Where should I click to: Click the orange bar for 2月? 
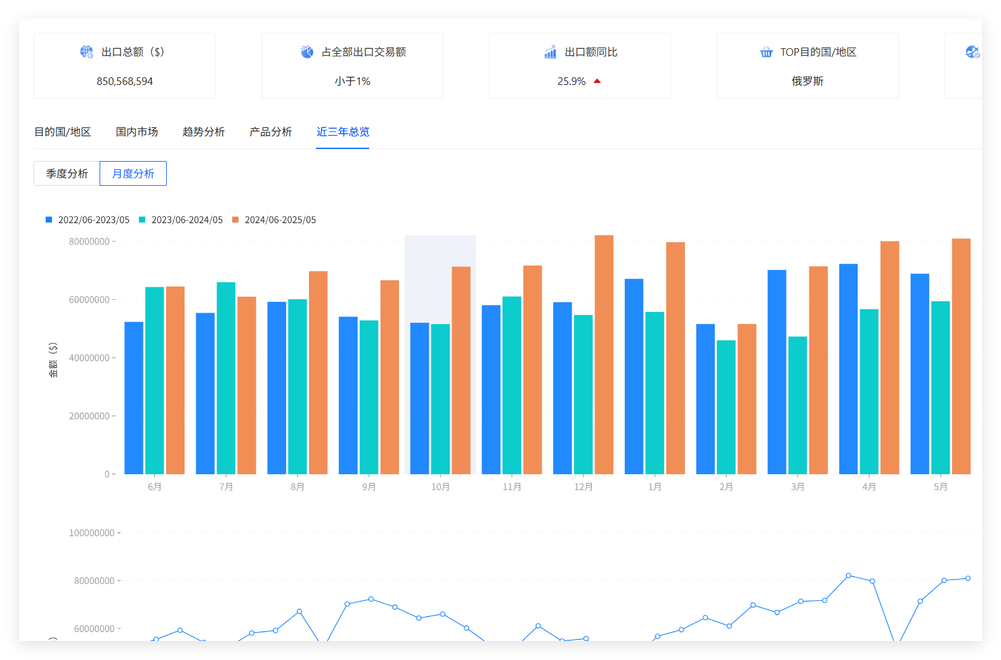click(x=747, y=399)
